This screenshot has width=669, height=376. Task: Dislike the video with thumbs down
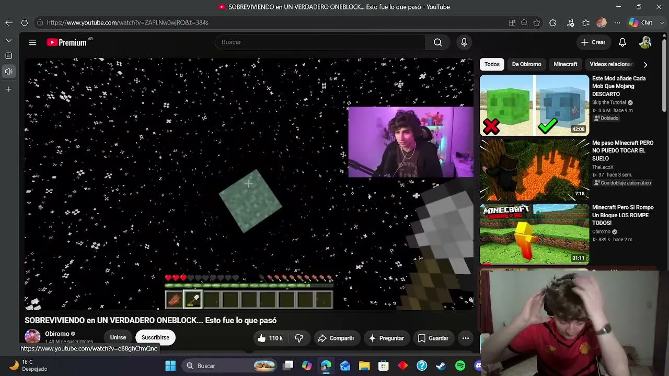pos(299,338)
